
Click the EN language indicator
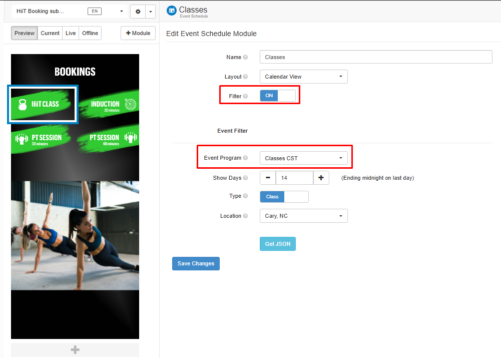click(95, 11)
